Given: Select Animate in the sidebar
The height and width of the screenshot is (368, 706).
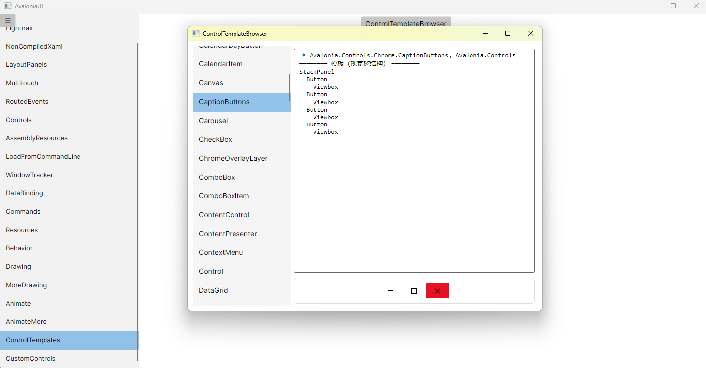Looking at the screenshot, I should (x=69, y=304).
